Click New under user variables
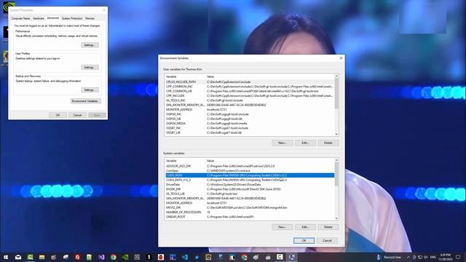This screenshot has height=262, width=466. pos(282,143)
